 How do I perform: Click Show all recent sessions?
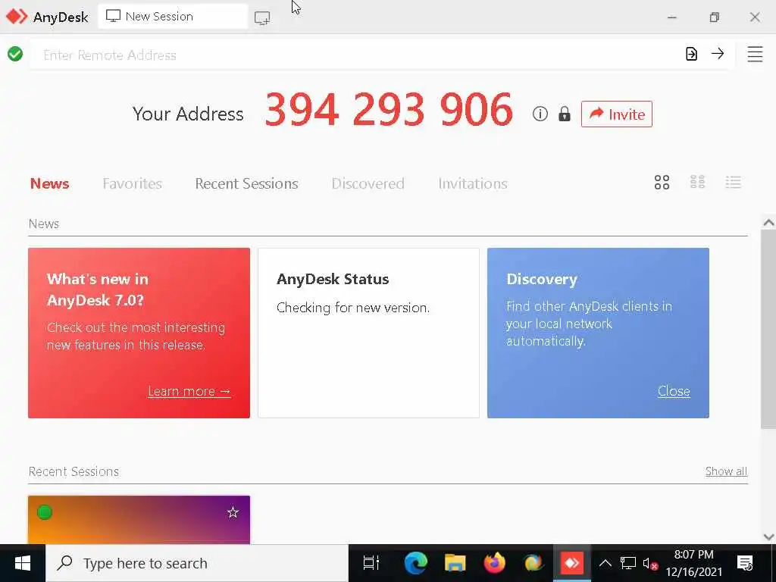point(726,471)
